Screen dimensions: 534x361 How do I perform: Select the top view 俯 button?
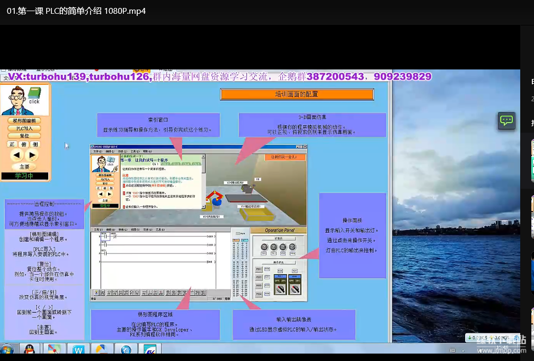pyautogui.click(x=24, y=144)
